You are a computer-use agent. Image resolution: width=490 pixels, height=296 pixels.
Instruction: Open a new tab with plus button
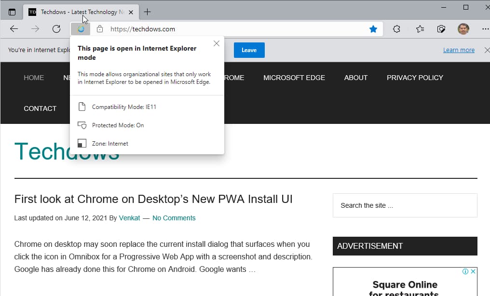(x=148, y=12)
